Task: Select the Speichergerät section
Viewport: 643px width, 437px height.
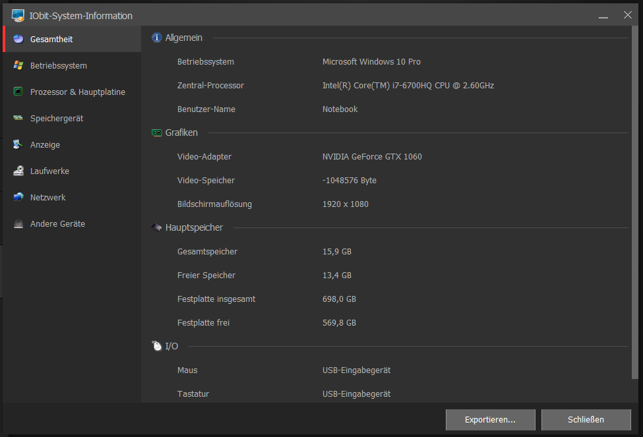Action: [x=72, y=118]
